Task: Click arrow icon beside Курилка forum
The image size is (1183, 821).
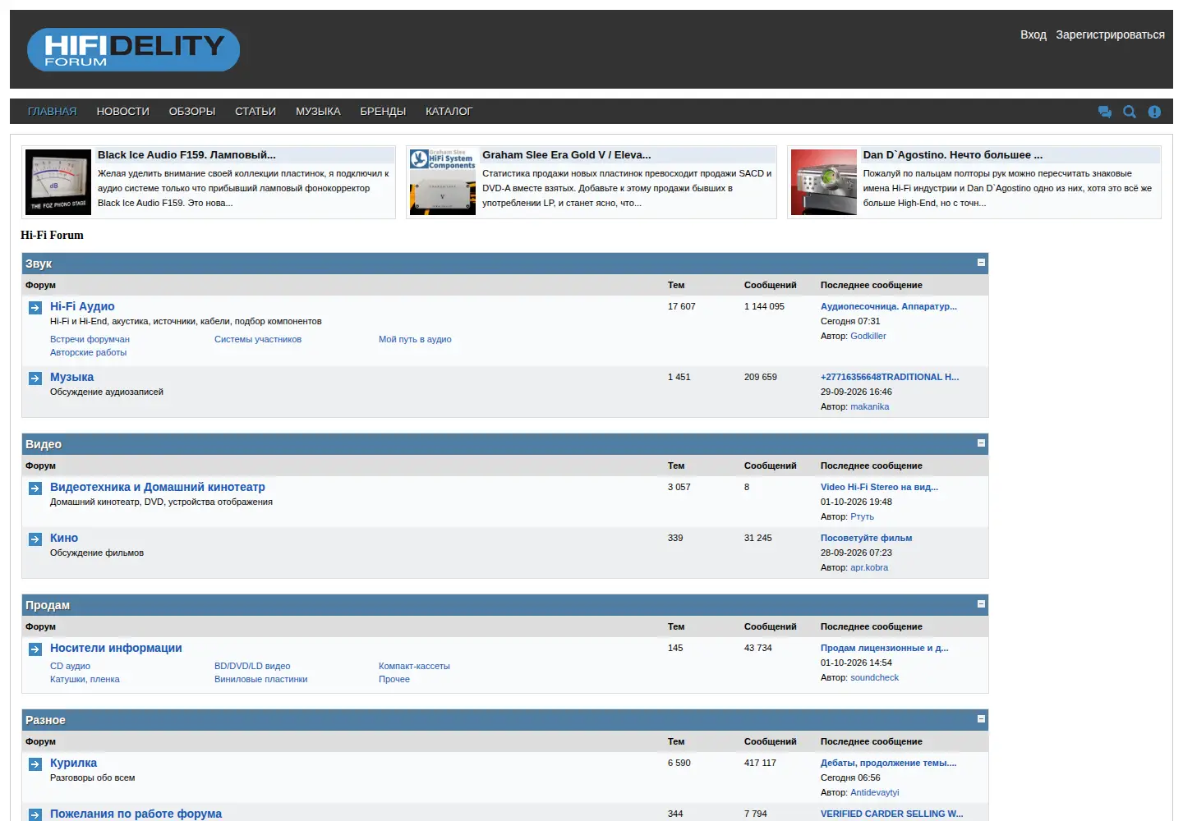Action: 35,764
